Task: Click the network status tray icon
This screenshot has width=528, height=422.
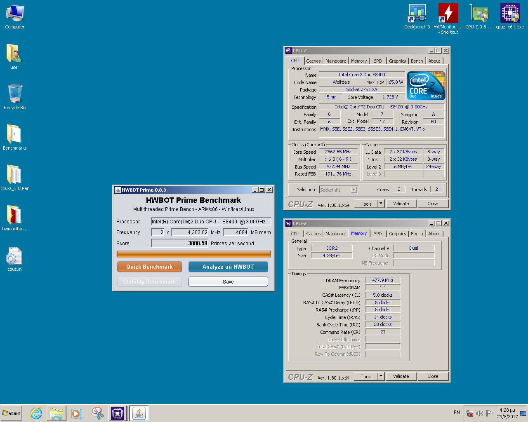Action: click(x=469, y=413)
